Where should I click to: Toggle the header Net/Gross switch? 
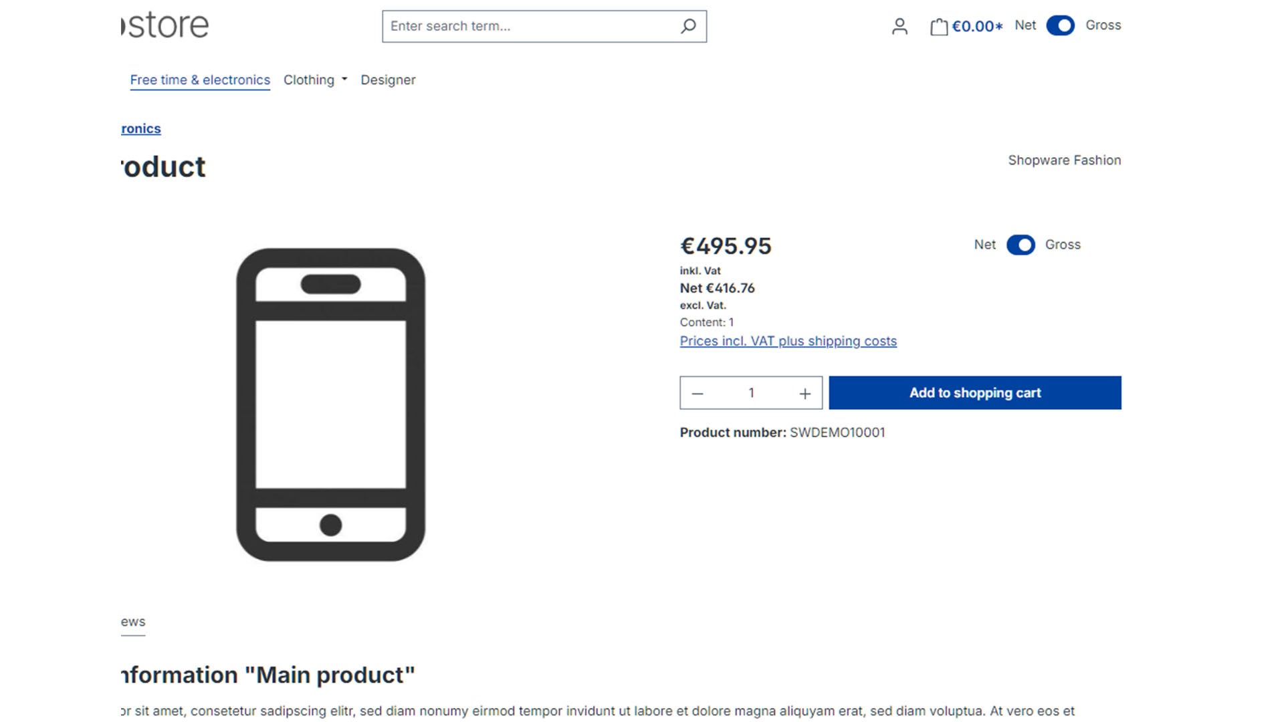1060,25
